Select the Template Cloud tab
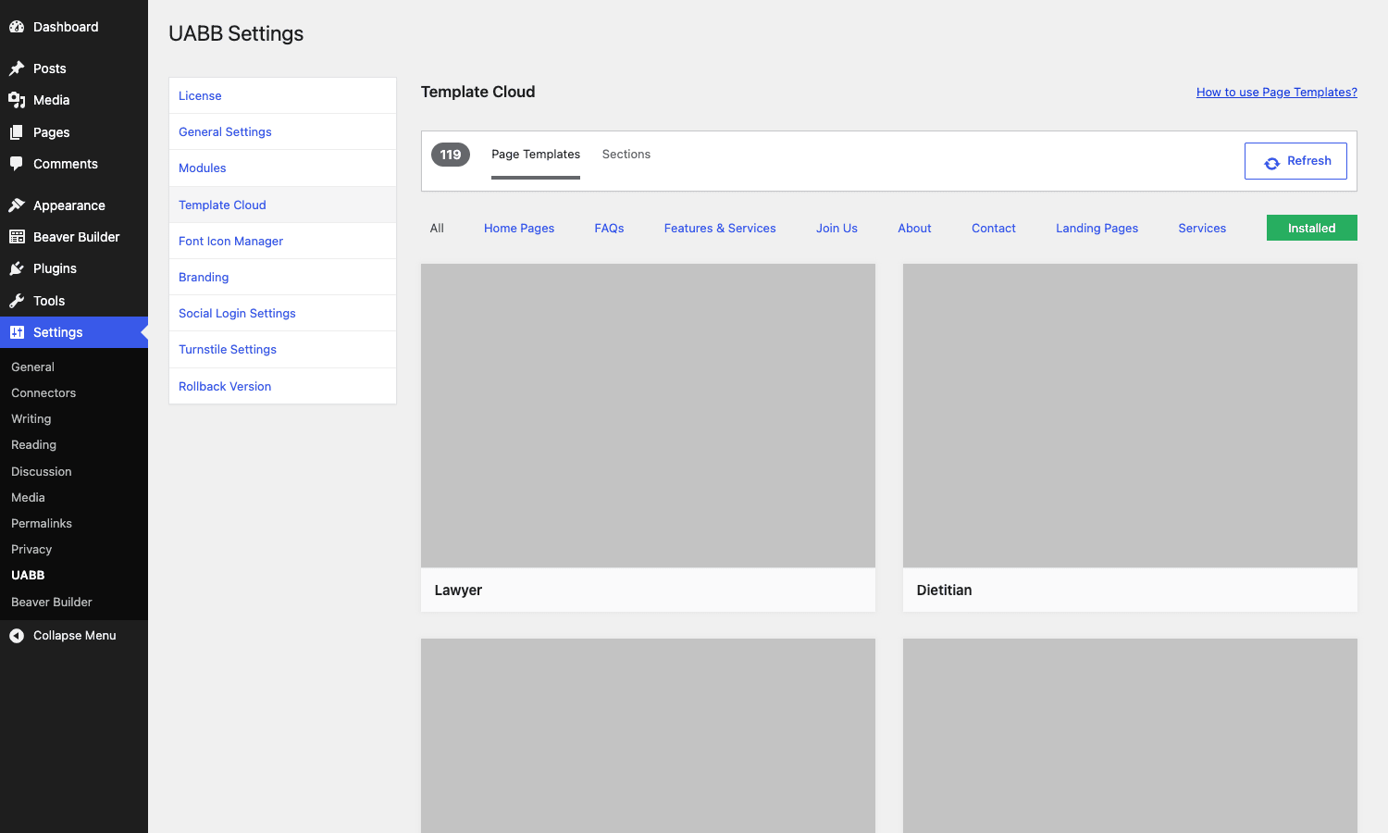The height and width of the screenshot is (833, 1388). click(x=282, y=205)
